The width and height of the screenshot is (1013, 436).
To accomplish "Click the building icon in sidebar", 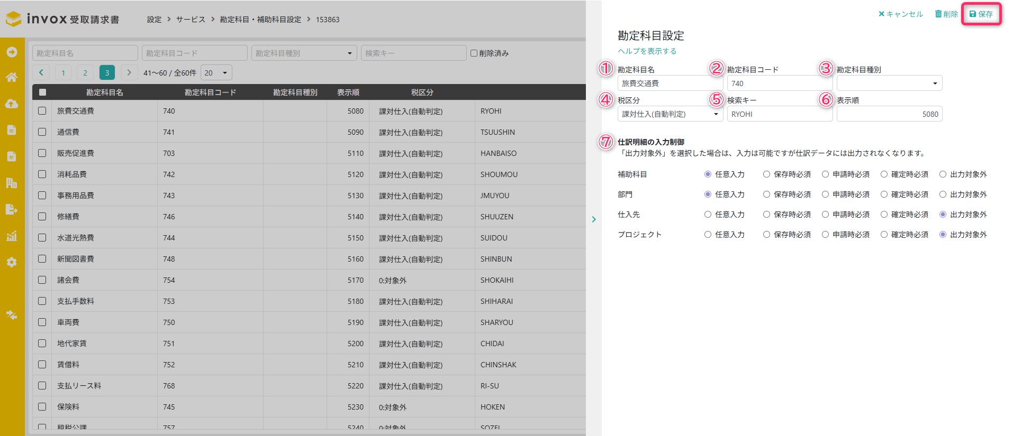I will coord(12,183).
